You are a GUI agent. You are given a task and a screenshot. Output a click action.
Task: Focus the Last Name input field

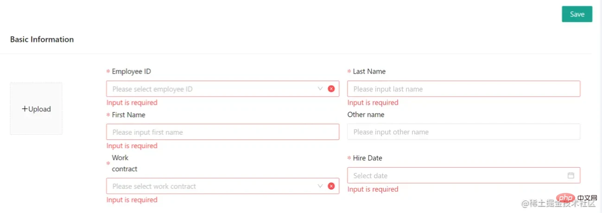tap(463, 89)
